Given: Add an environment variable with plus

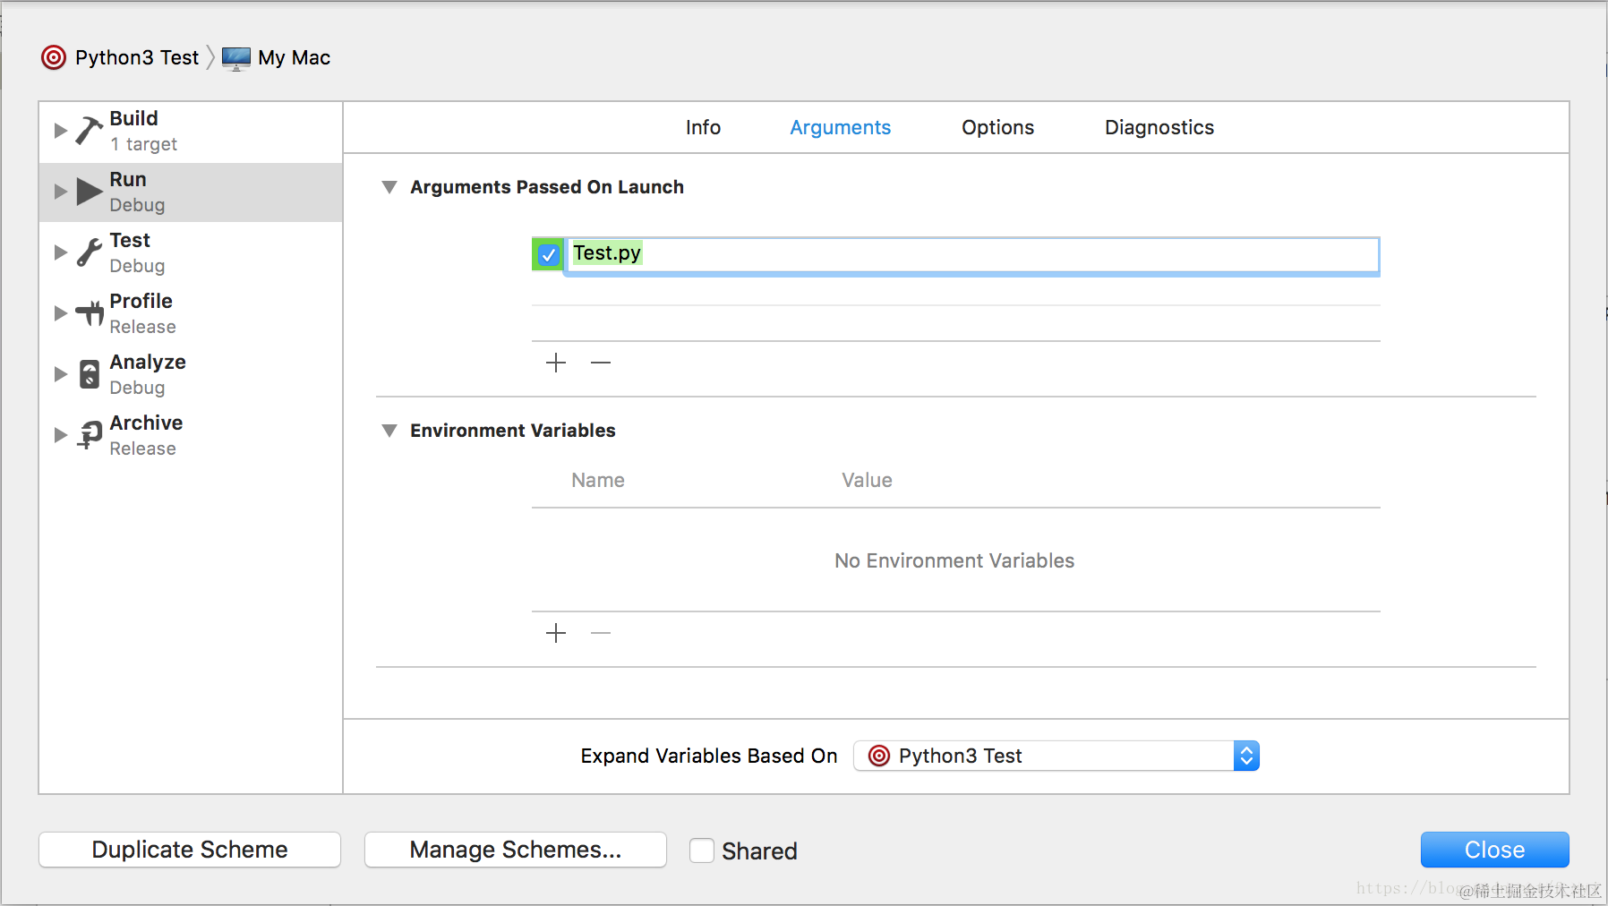Looking at the screenshot, I should [556, 633].
